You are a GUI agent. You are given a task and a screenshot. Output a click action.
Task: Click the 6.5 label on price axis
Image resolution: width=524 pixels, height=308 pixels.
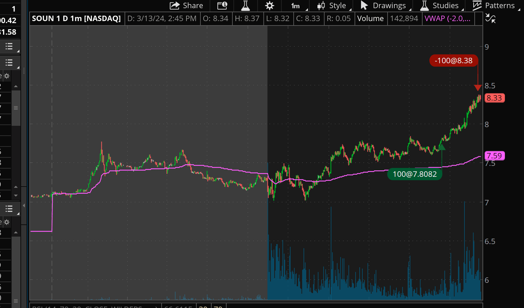[x=490, y=241]
